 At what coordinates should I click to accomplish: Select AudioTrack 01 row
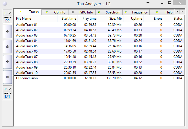pyautogui.click(x=99, y=25)
